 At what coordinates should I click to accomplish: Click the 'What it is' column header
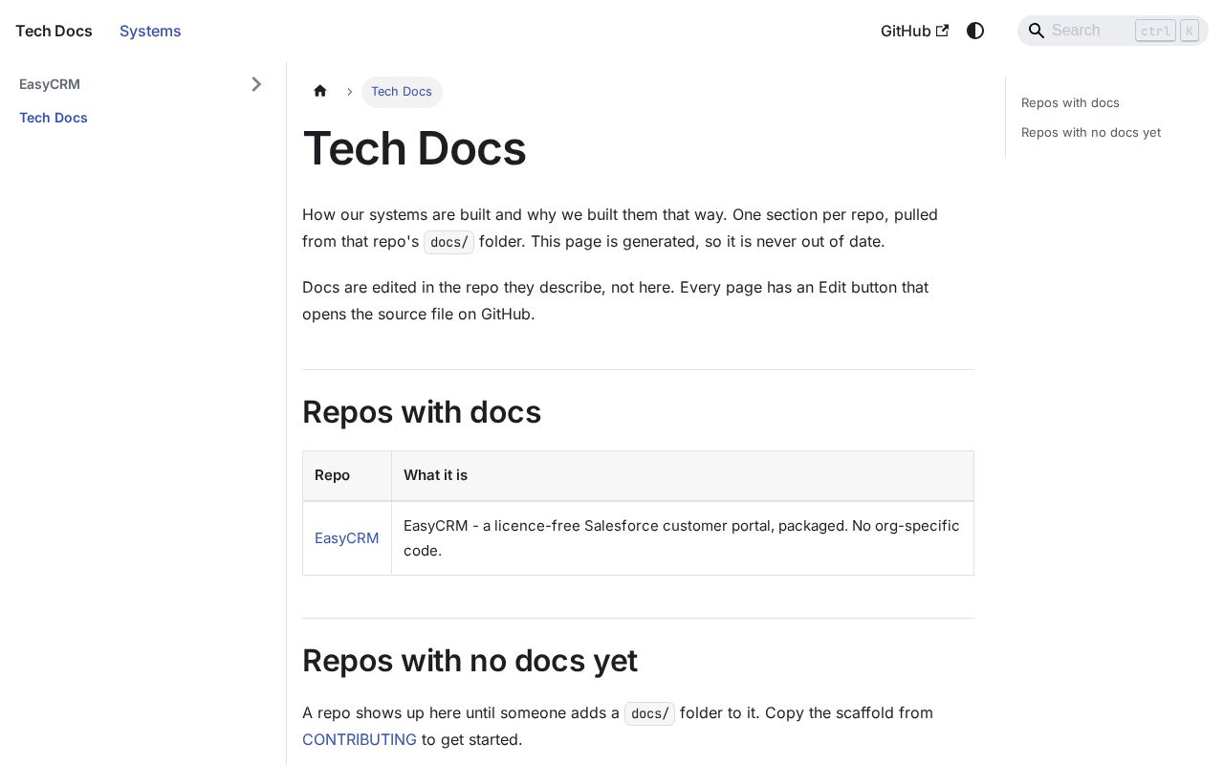[x=683, y=475]
